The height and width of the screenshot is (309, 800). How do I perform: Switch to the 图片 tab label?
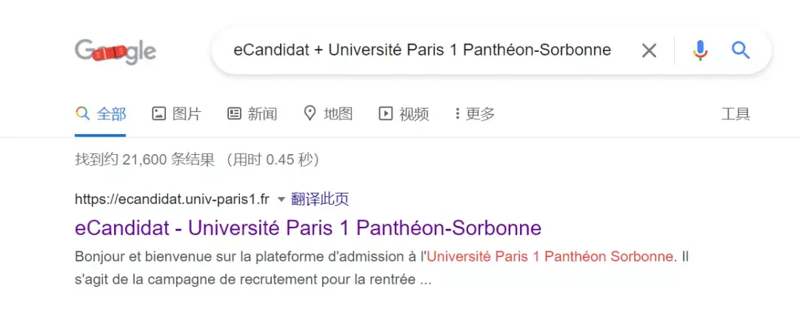click(x=187, y=113)
